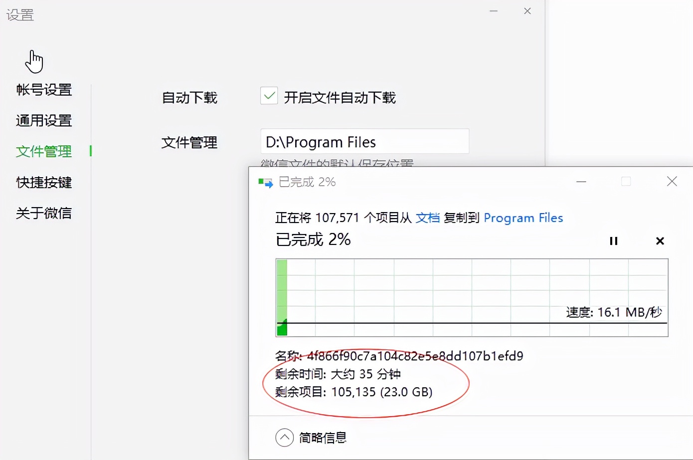This screenshot has width=693, height=460.
Task: Switch to 帐号设置 in the sidebar
Action: pos(44,90)
